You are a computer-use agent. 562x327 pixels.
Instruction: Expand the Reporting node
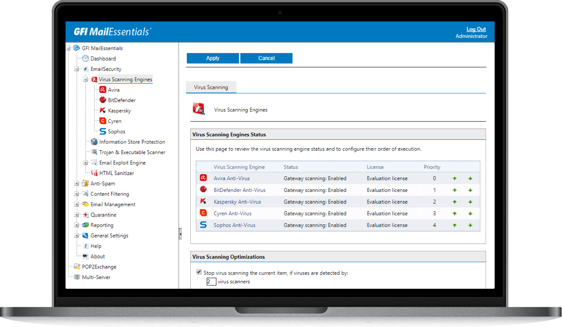(77, 225)
